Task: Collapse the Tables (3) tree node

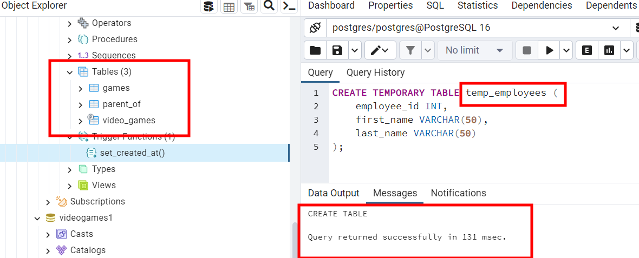Action: [x=69, y=72]
